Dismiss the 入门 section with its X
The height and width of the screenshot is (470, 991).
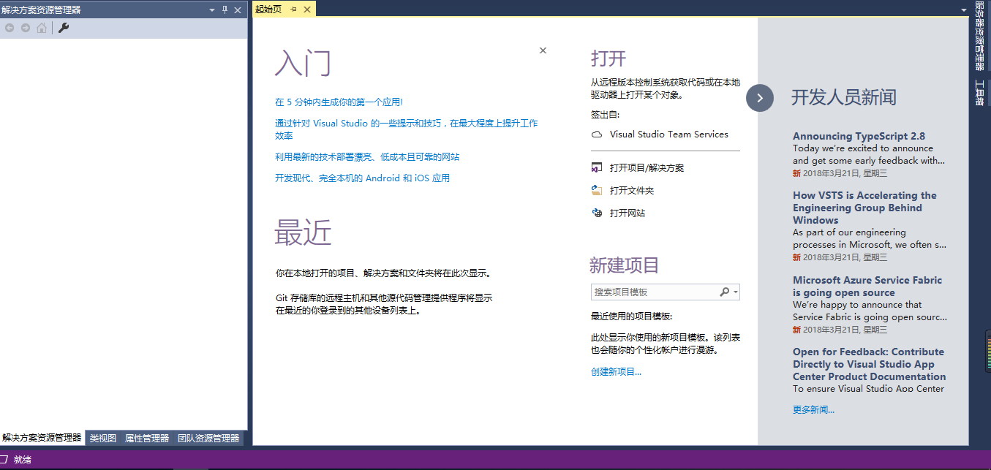point(543,50)
